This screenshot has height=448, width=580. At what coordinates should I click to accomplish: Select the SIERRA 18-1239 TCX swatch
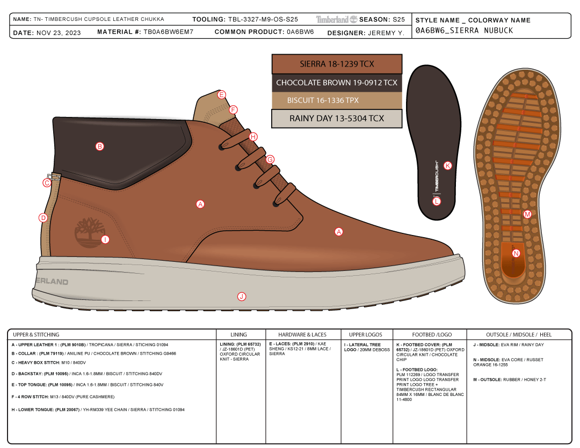tap(337, 64)
